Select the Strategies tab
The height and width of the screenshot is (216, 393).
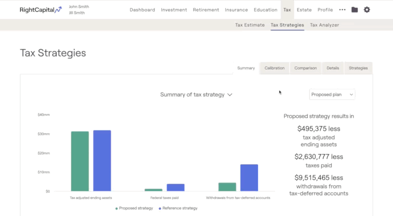pyautogui.click(x=358, y=68)
